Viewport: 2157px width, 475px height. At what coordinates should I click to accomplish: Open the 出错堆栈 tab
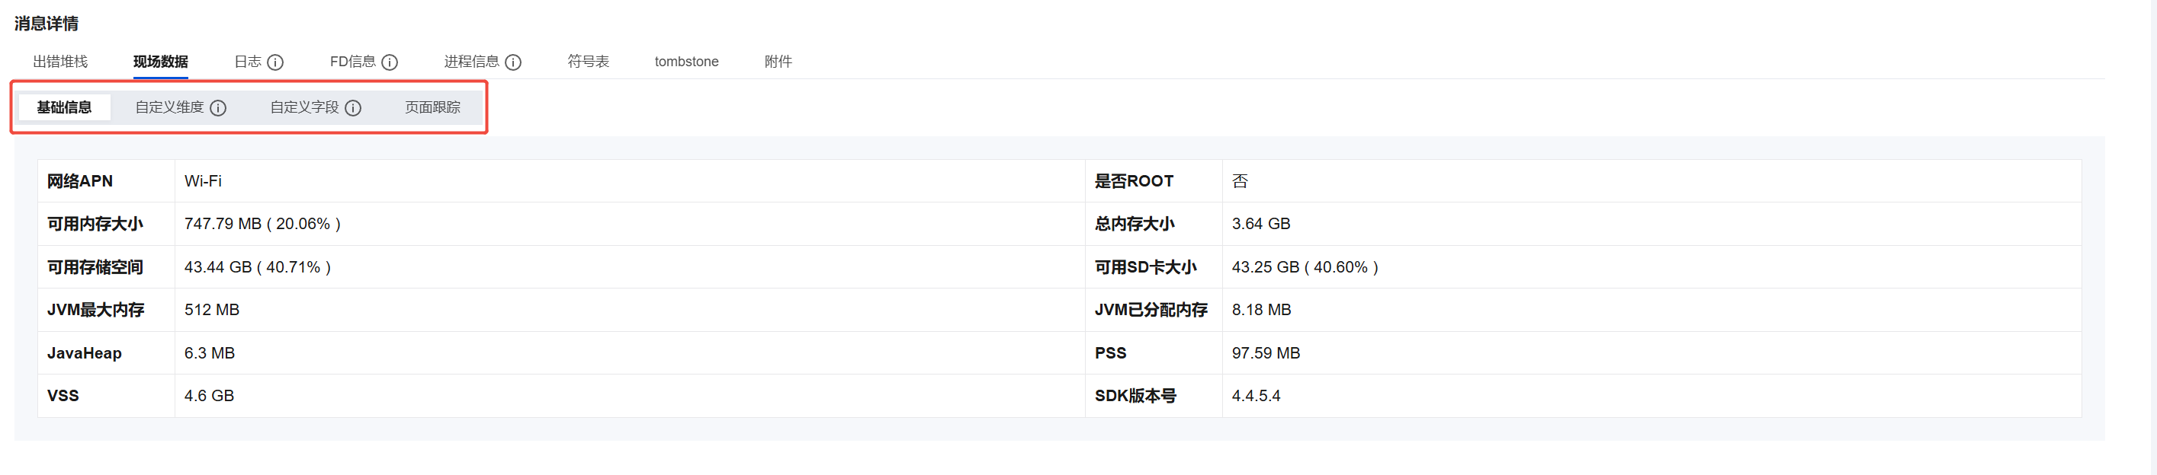tap(60, 62)
